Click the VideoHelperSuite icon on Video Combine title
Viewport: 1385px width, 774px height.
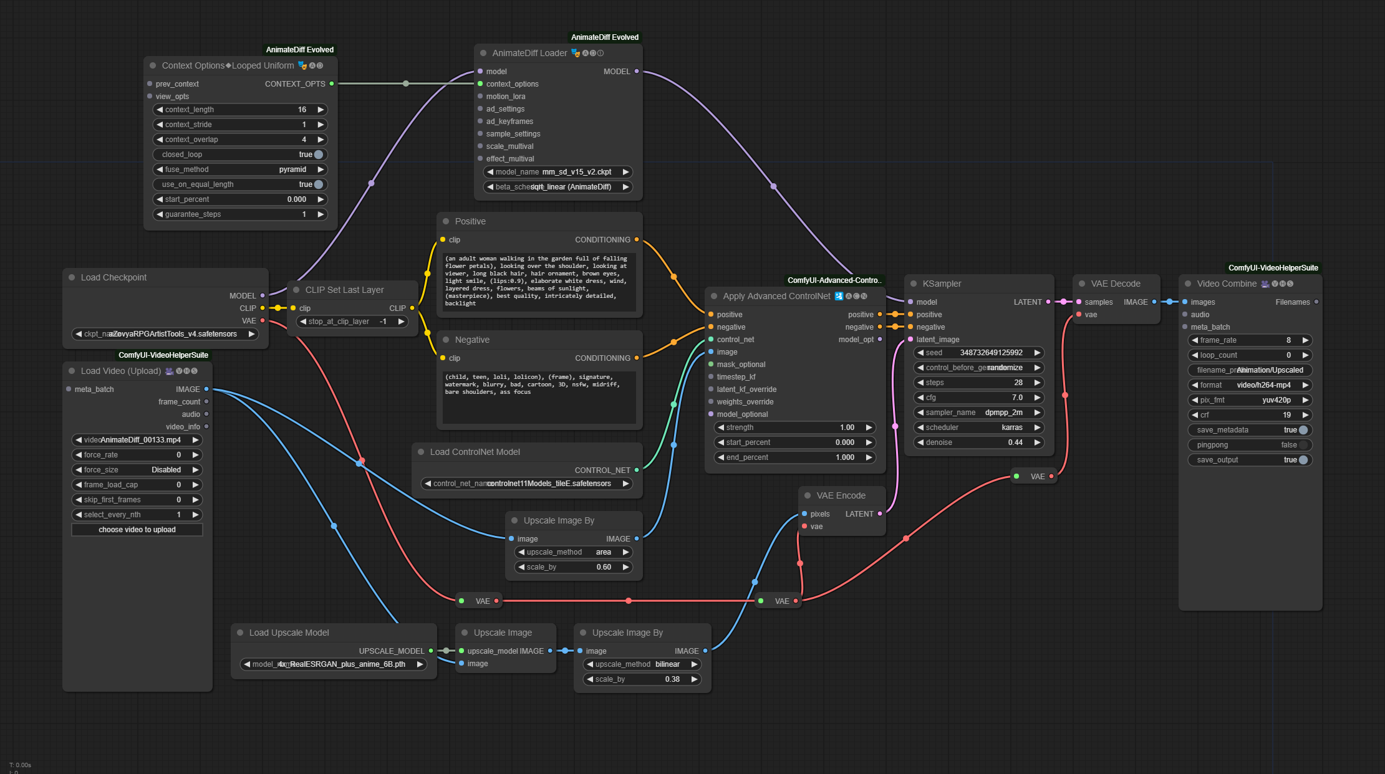coord(1265,284)
